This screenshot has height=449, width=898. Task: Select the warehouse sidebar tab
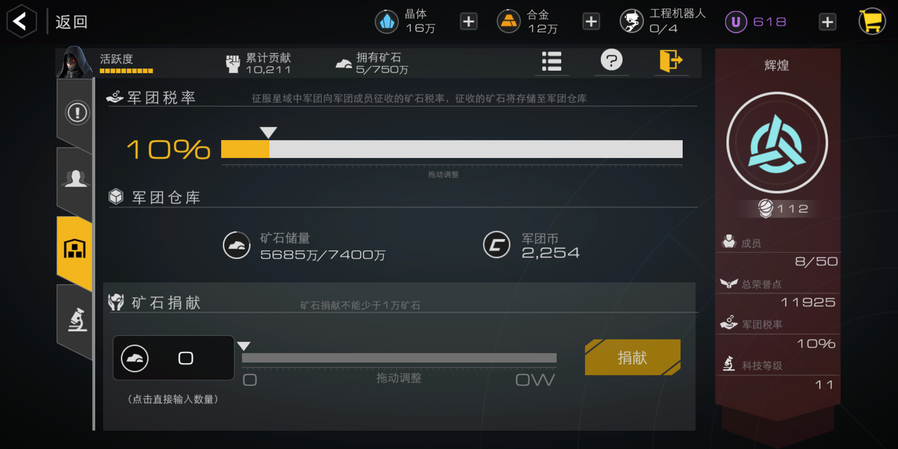pyautogui.click(x=75, y=249)
